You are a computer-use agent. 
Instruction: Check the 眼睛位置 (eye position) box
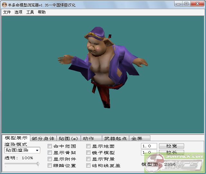pos(50,166)
